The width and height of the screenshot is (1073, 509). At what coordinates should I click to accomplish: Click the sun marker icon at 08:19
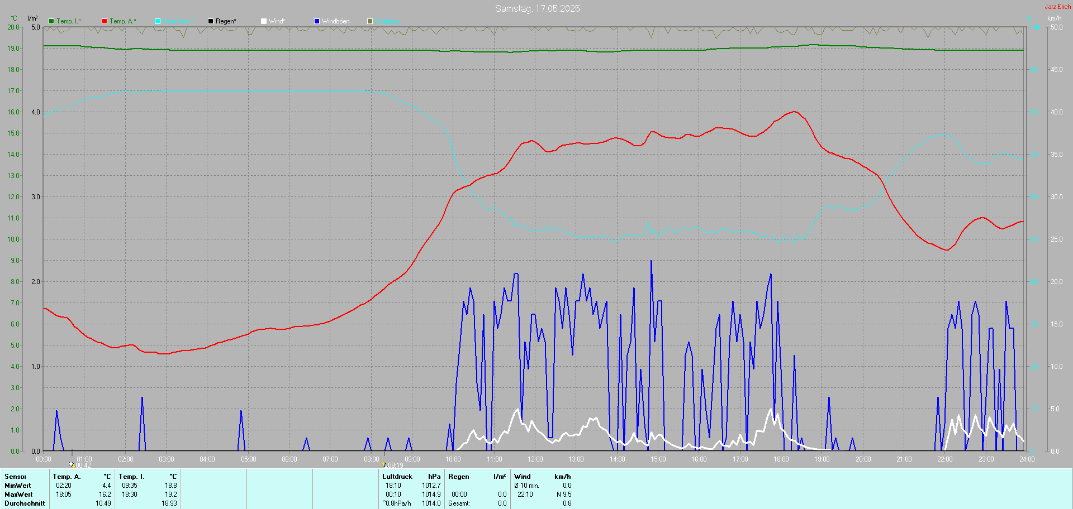pyautogui.click(x=384, y=464)
